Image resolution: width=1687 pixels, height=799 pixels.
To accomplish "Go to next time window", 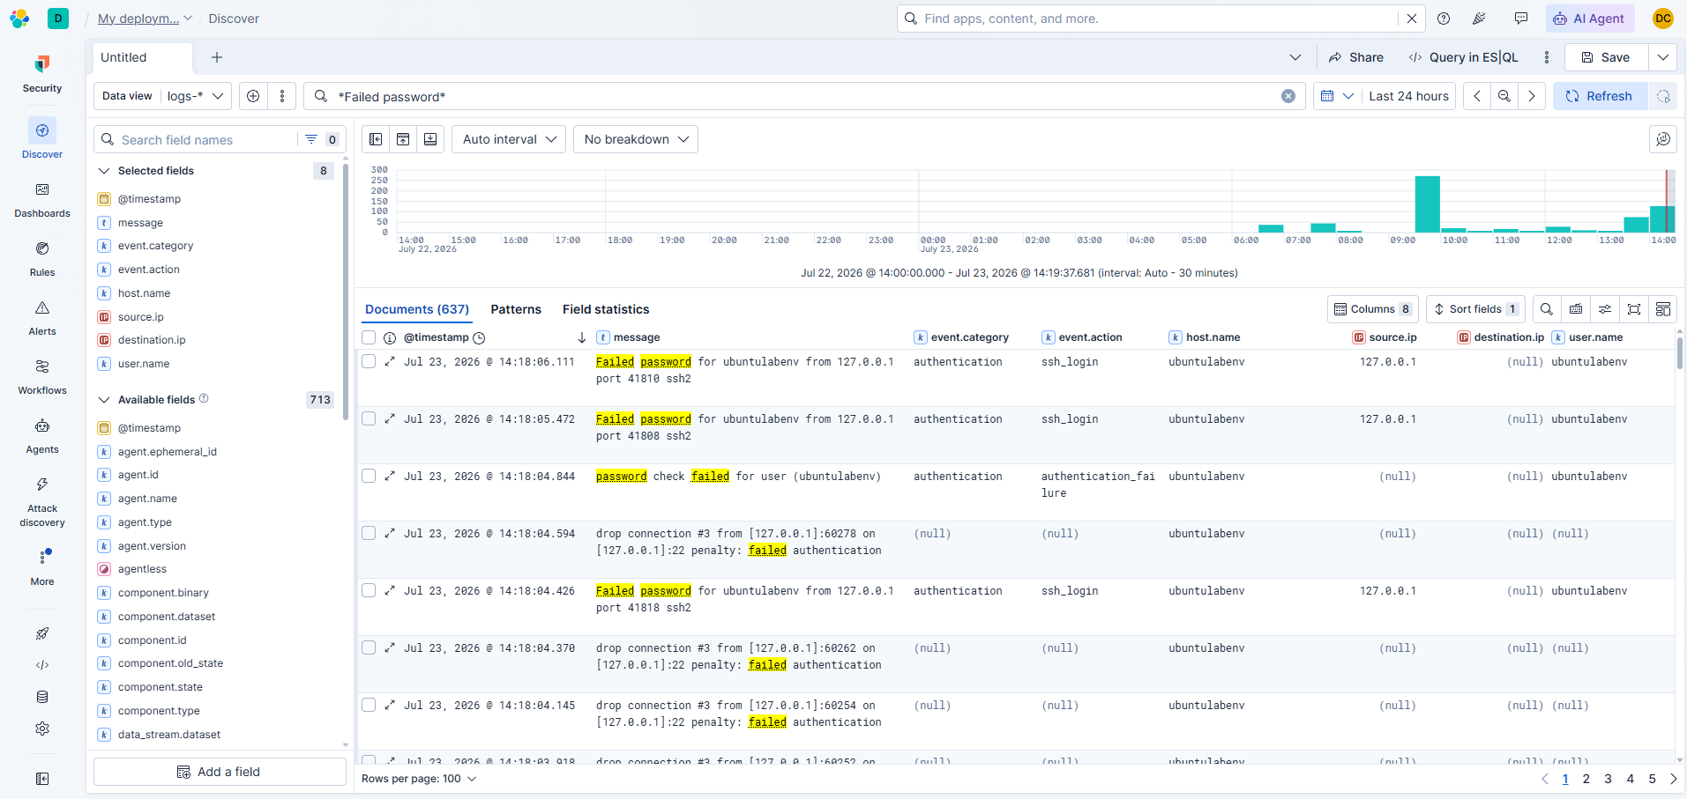I will tap(1532, 96).
